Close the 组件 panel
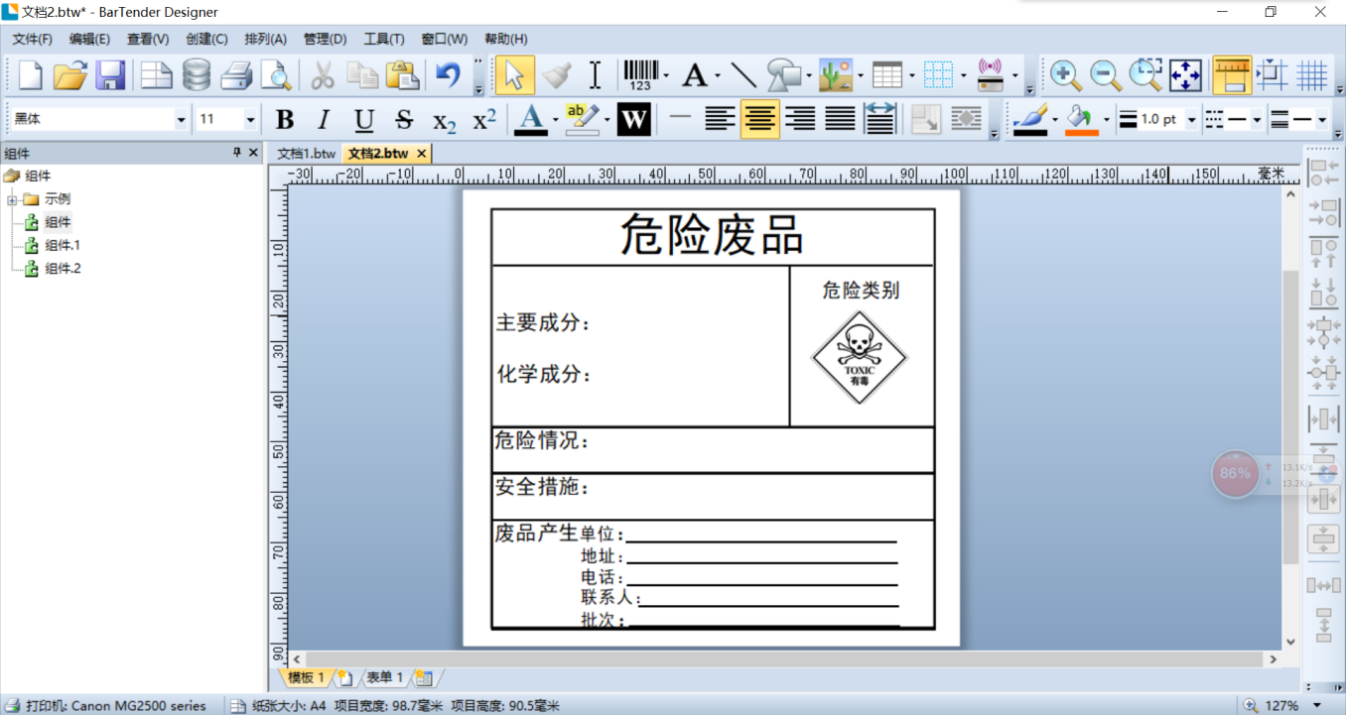This screenshot has height=715, width=1346. point(253,153)
